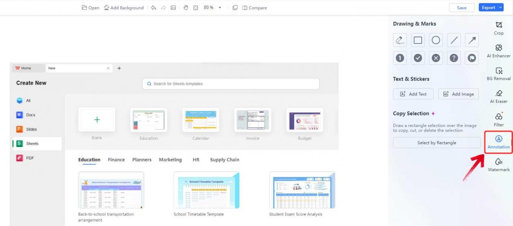Screen dimensions: 513x226
Task: Select PDF in Create New sidebar
Action: click(37, 158)
